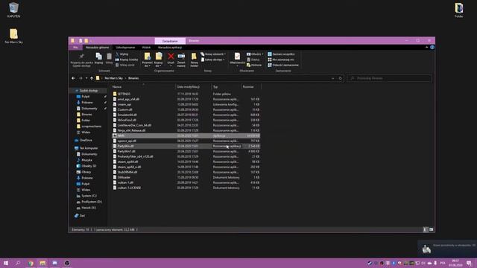Click the search box for Binaries
Viewport: 477px width, 268px height.
point(389,78)
